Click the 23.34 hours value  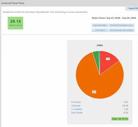(x=125, y=106)
